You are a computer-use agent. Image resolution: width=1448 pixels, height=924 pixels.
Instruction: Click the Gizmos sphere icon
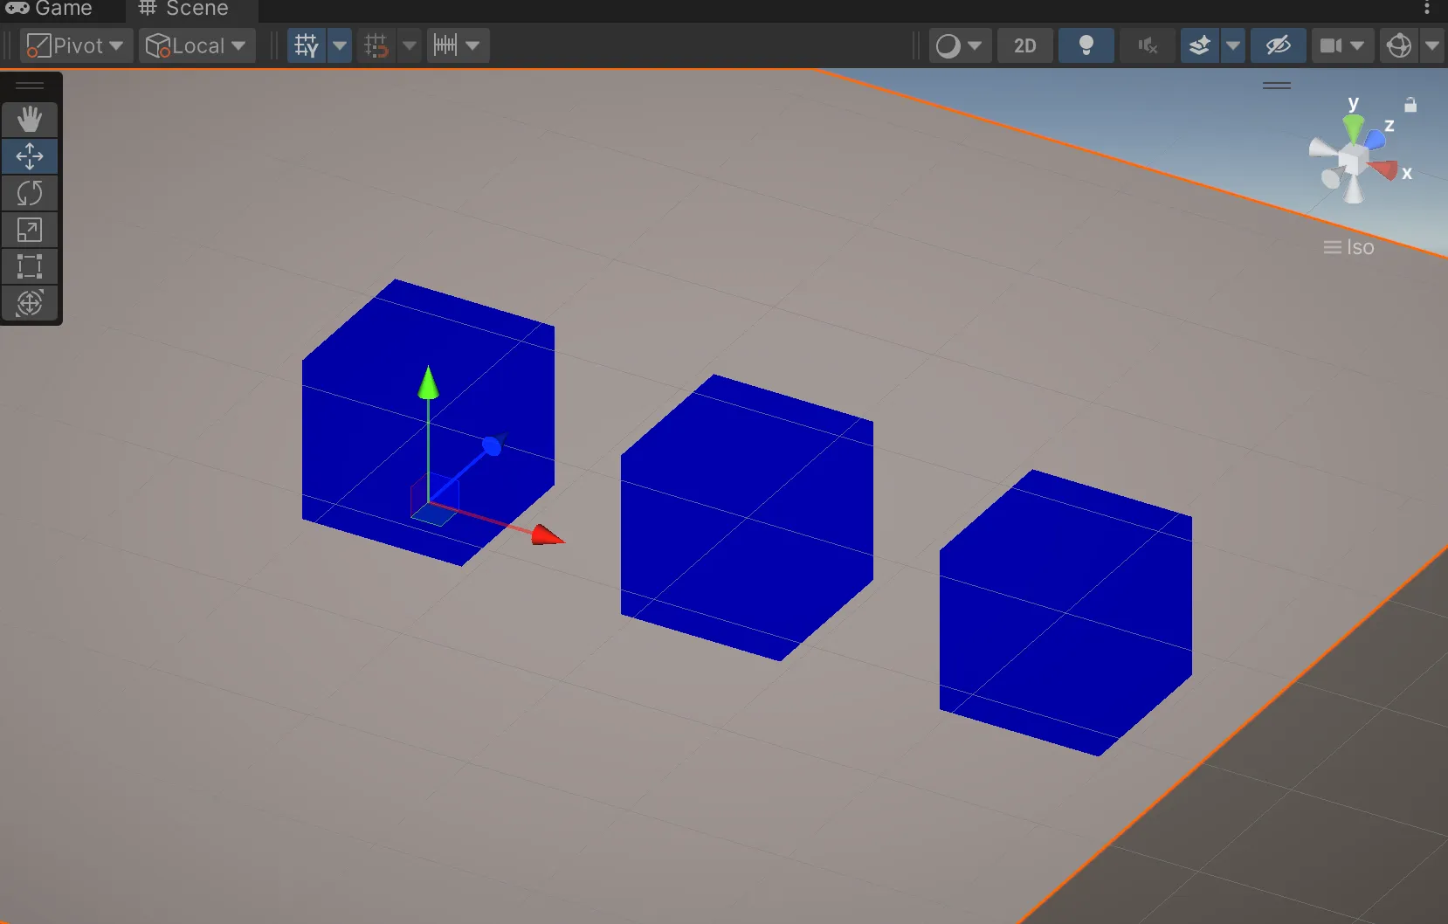1399,45
